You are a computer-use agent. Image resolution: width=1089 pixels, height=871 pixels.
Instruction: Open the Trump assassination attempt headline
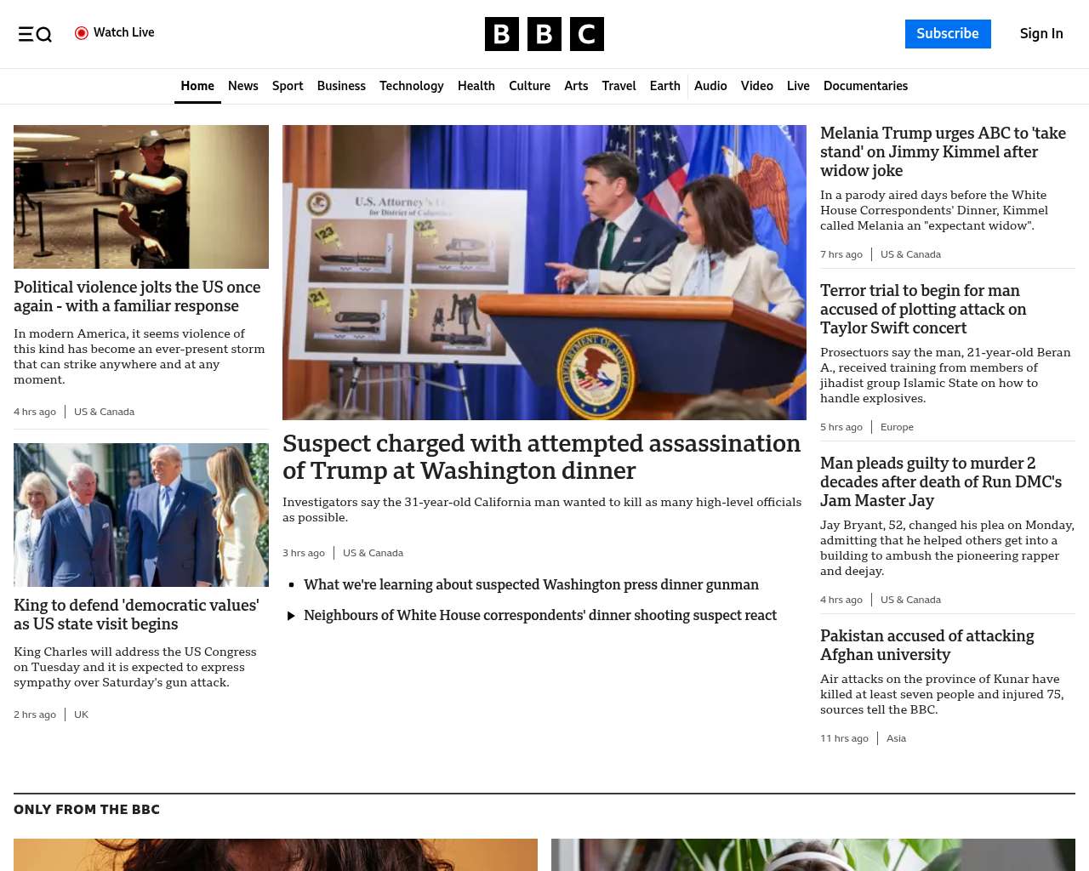[541, 457]
